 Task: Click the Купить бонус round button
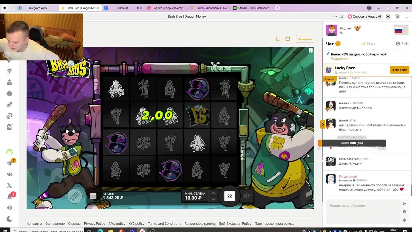coord(75,196)
